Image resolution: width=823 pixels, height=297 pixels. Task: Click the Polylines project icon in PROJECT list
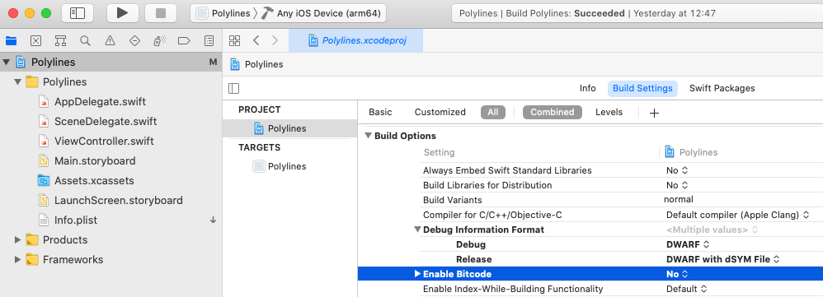pyautogui.click(x=259, y=128)
